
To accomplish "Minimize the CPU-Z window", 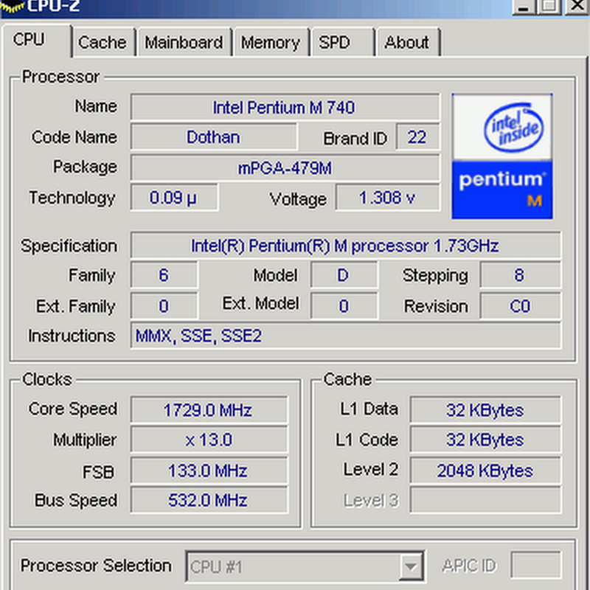I will pos(524,7).
